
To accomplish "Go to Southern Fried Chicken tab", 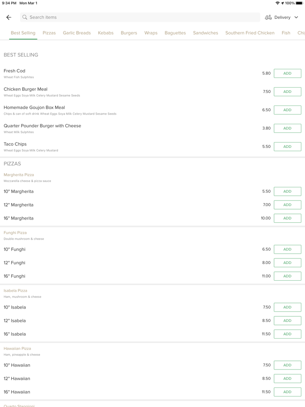I will (250, 33).
